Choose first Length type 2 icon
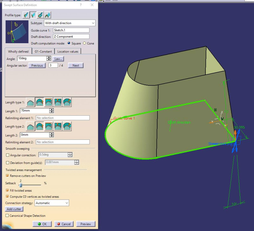 point(30,126)
